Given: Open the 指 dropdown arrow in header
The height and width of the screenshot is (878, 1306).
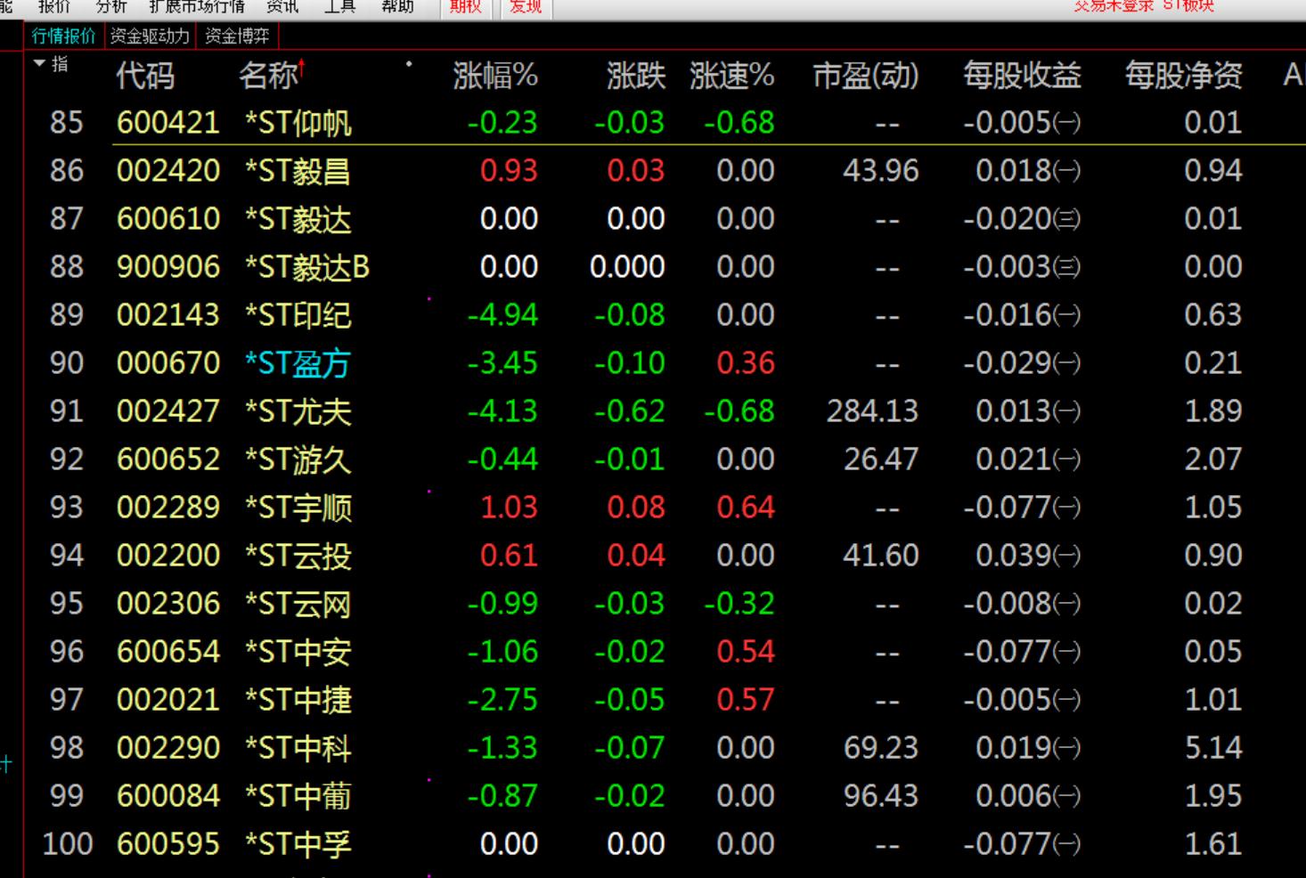Looking at the screenshot, I should pyautogui.click(x=39, y=63).
